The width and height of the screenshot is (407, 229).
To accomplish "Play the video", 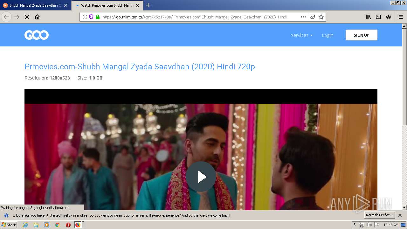I will click(x=201, y=177).
